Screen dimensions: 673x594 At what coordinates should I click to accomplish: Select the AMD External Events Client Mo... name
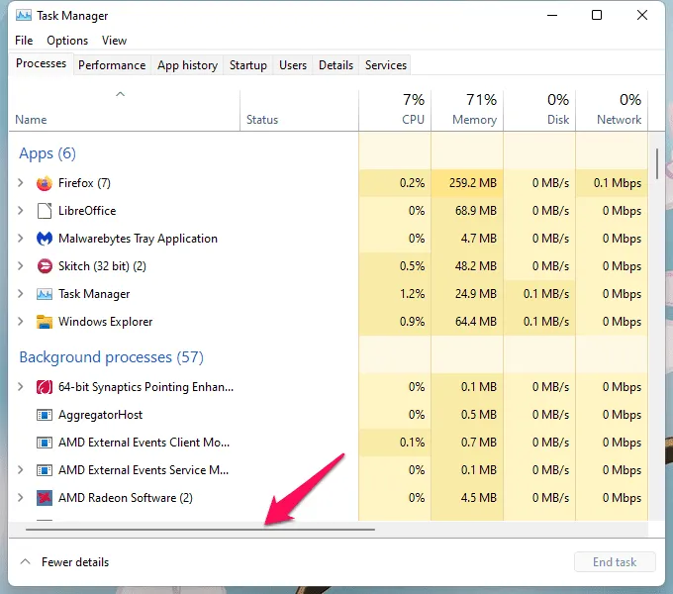[144, 443]
